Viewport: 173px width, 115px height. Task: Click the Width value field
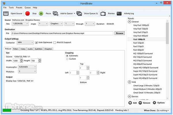point(16,61)
